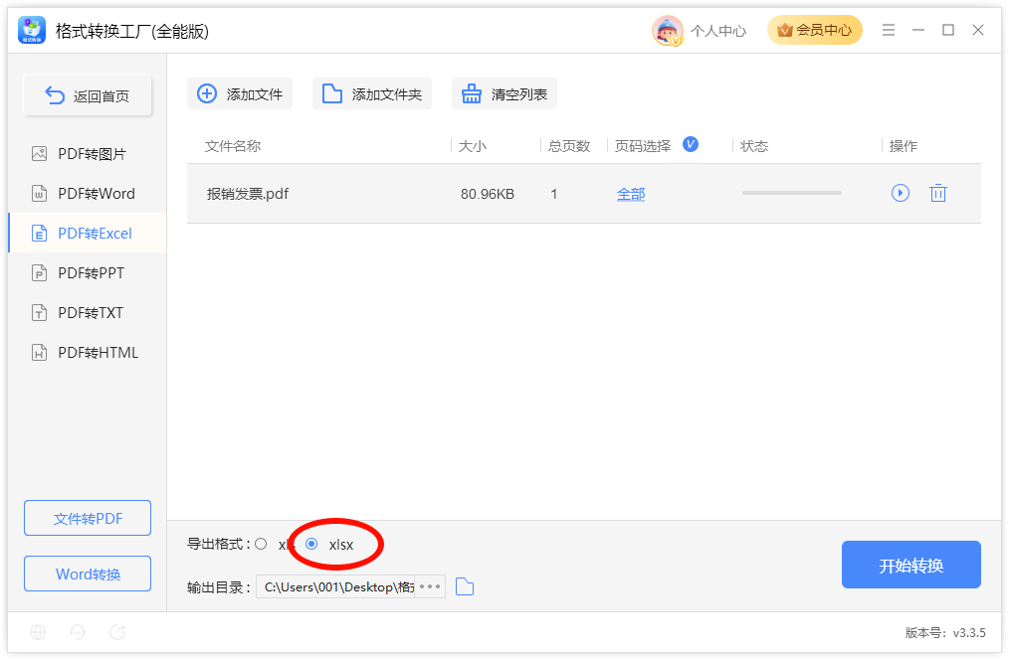Click the three-dots browse button for output
The image size is (1009, 660).
coord(430,586)
